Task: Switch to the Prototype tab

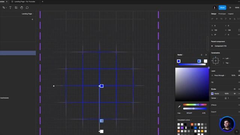Action: [x=222, y=14]
